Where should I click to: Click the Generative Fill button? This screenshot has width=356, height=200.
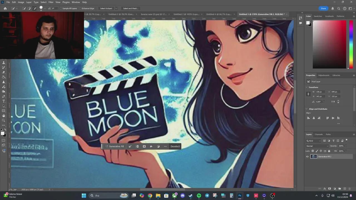[x=115, y=146]
